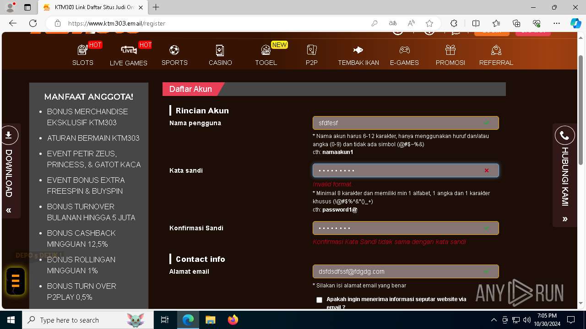Open Firefox from taskbar
Screen dimensions: 586x329
233,320
